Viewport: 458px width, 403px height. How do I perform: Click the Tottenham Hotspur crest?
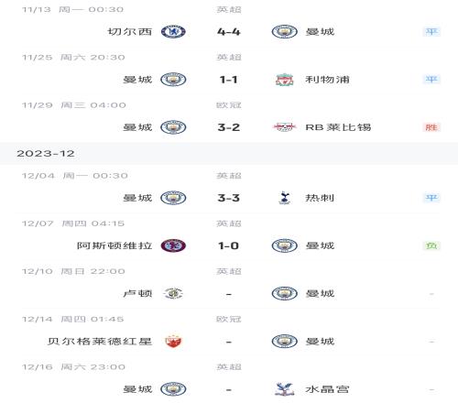(284, 198)
